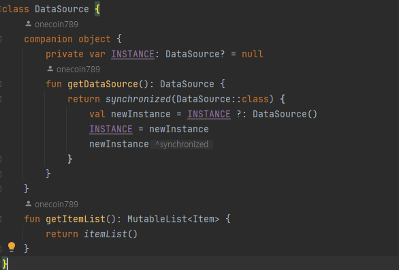
Task: Click the class keyword on first line
Action: pos(16,10)
